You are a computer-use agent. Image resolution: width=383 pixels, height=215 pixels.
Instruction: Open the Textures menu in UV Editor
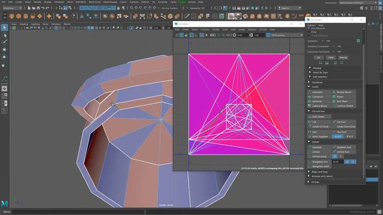(252, 29)
